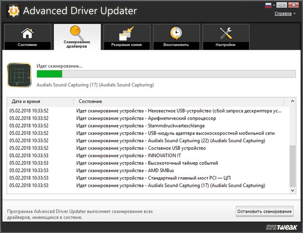Select the Стандартный главный мост PCI row
Viewport: 303px width, 233px height.
click(x=148, y=178)
